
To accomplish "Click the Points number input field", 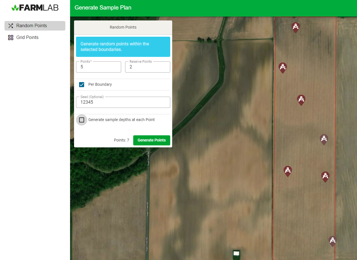I will pos(98,67).
